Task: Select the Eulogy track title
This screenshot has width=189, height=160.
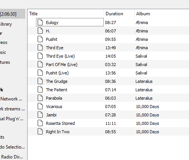Action: (x=52, y=23)
